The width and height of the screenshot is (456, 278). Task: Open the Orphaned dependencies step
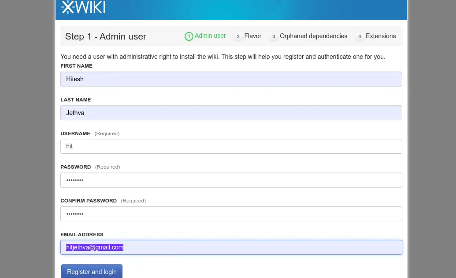308,36
